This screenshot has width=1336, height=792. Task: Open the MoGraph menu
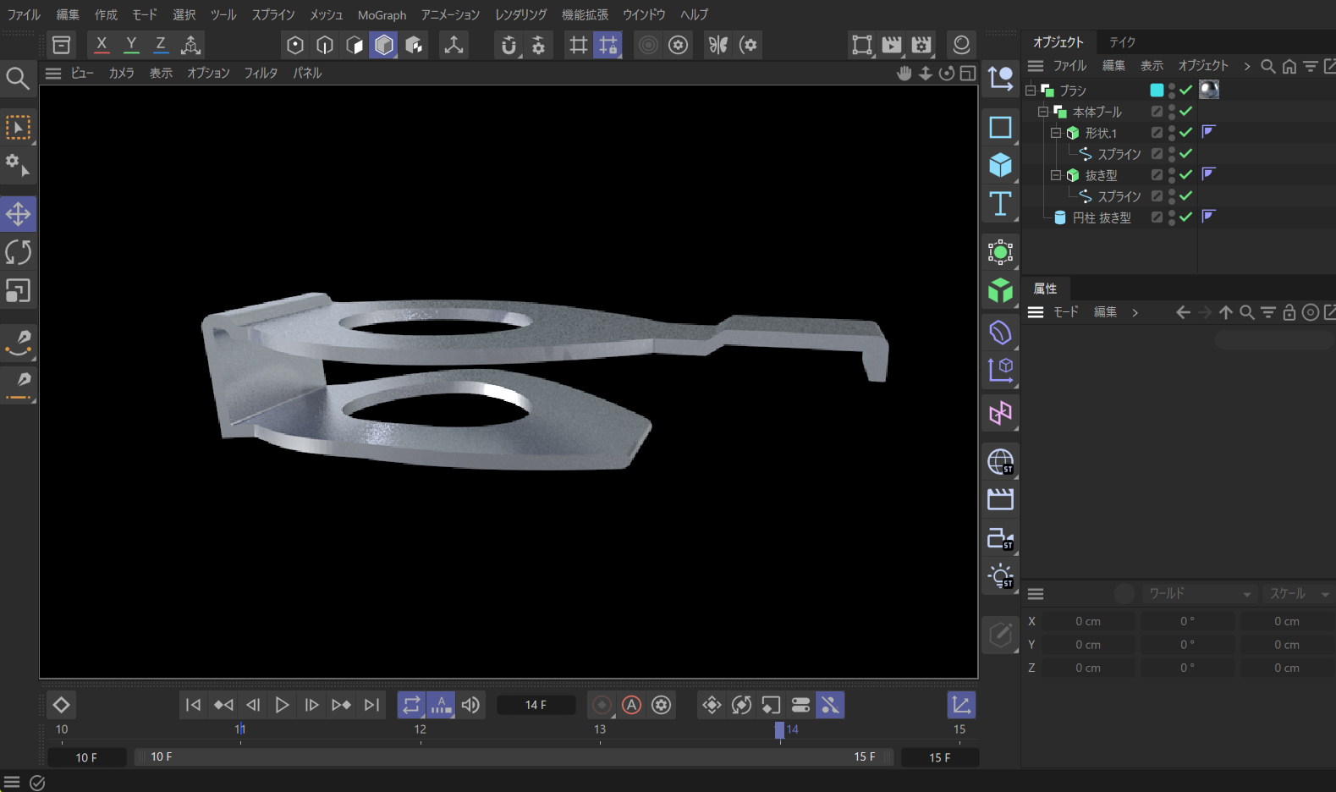point(382,15)
